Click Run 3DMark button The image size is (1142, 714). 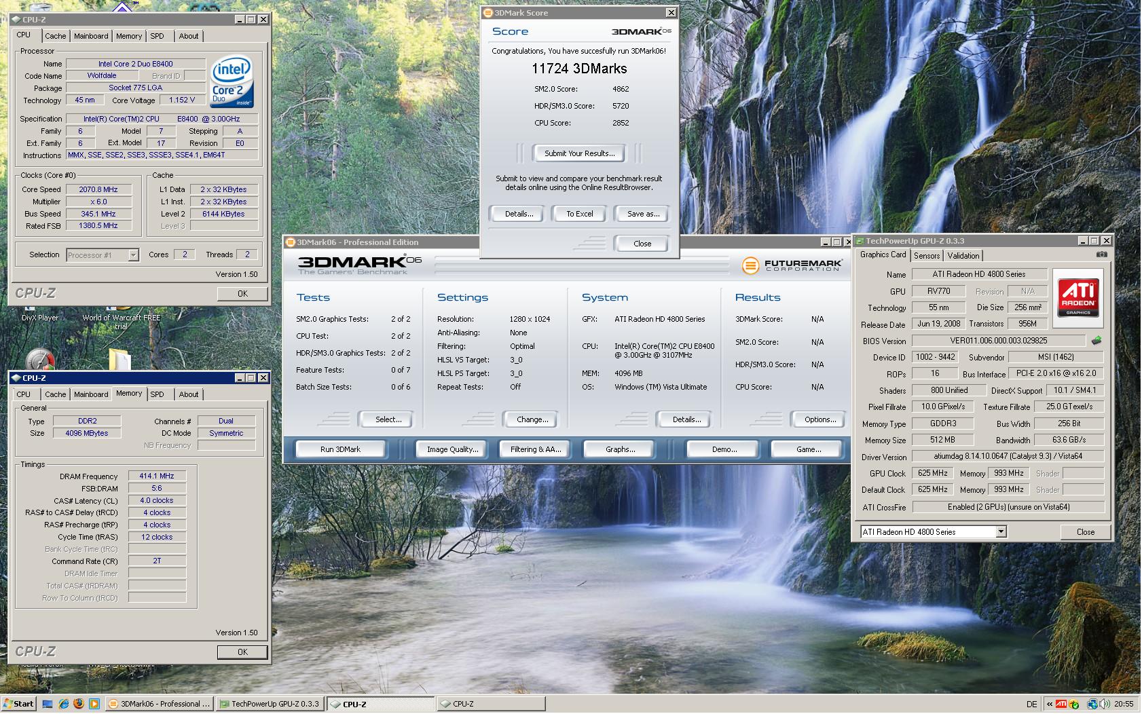pos(341,449)
